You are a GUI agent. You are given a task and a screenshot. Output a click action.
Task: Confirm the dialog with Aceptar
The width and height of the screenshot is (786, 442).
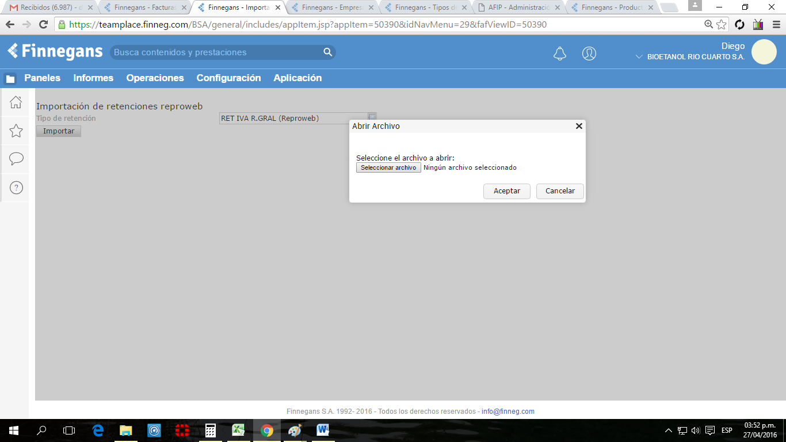tap(507, 191)
